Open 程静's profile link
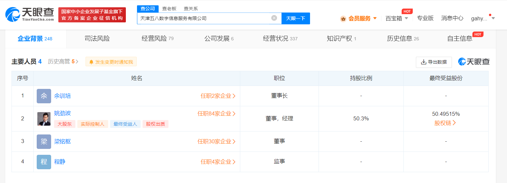The width and height of the screenshot is (507, 183). pyautogui.click(x=60, y=162)
